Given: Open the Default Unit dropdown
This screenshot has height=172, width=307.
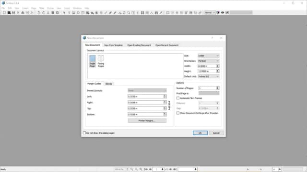Looking at the screenshot, I should 208,76.
